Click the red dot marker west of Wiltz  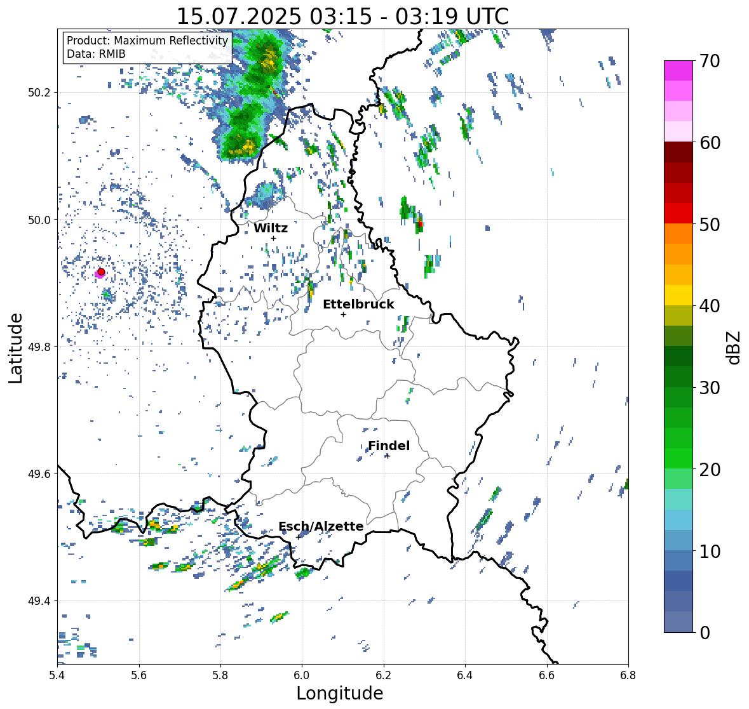(101, 272)
